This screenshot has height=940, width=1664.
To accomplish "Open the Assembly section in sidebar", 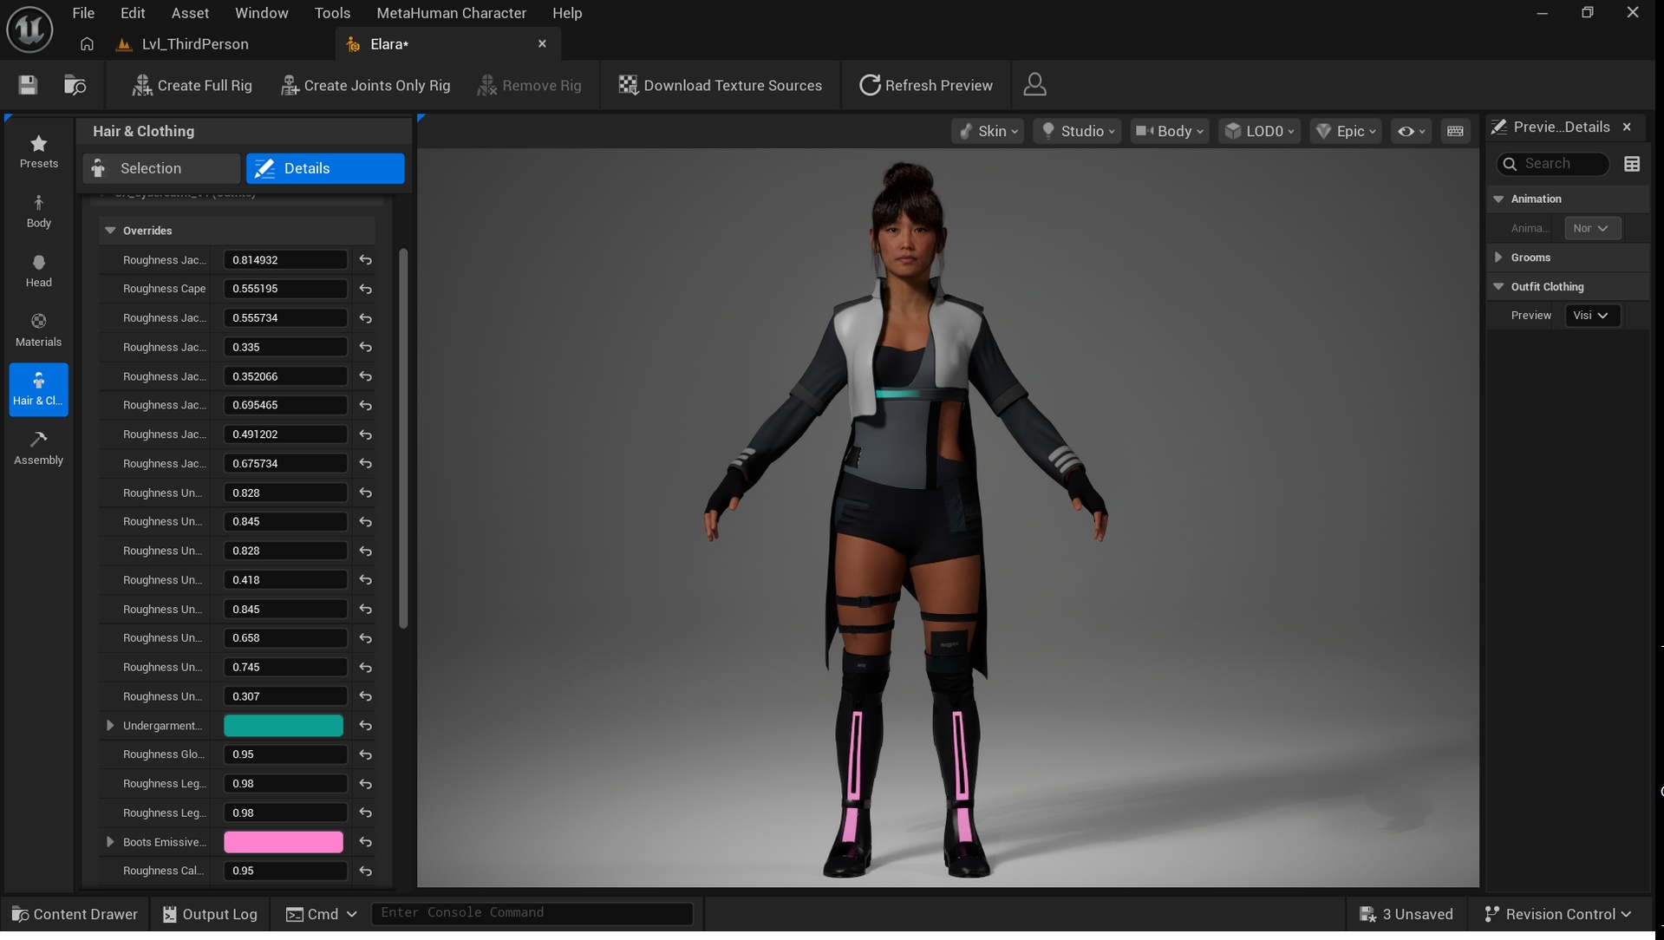I will 39,448.
